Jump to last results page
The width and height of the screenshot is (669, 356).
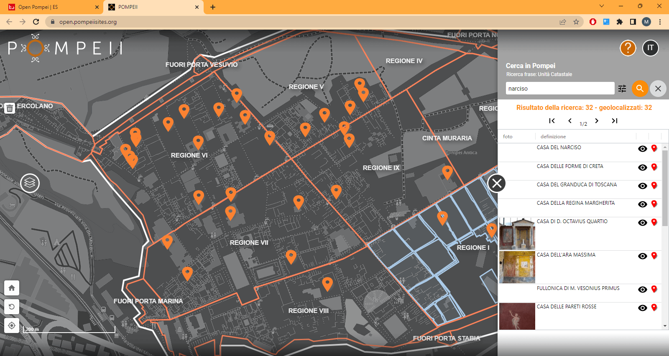[x=614, y=121]
